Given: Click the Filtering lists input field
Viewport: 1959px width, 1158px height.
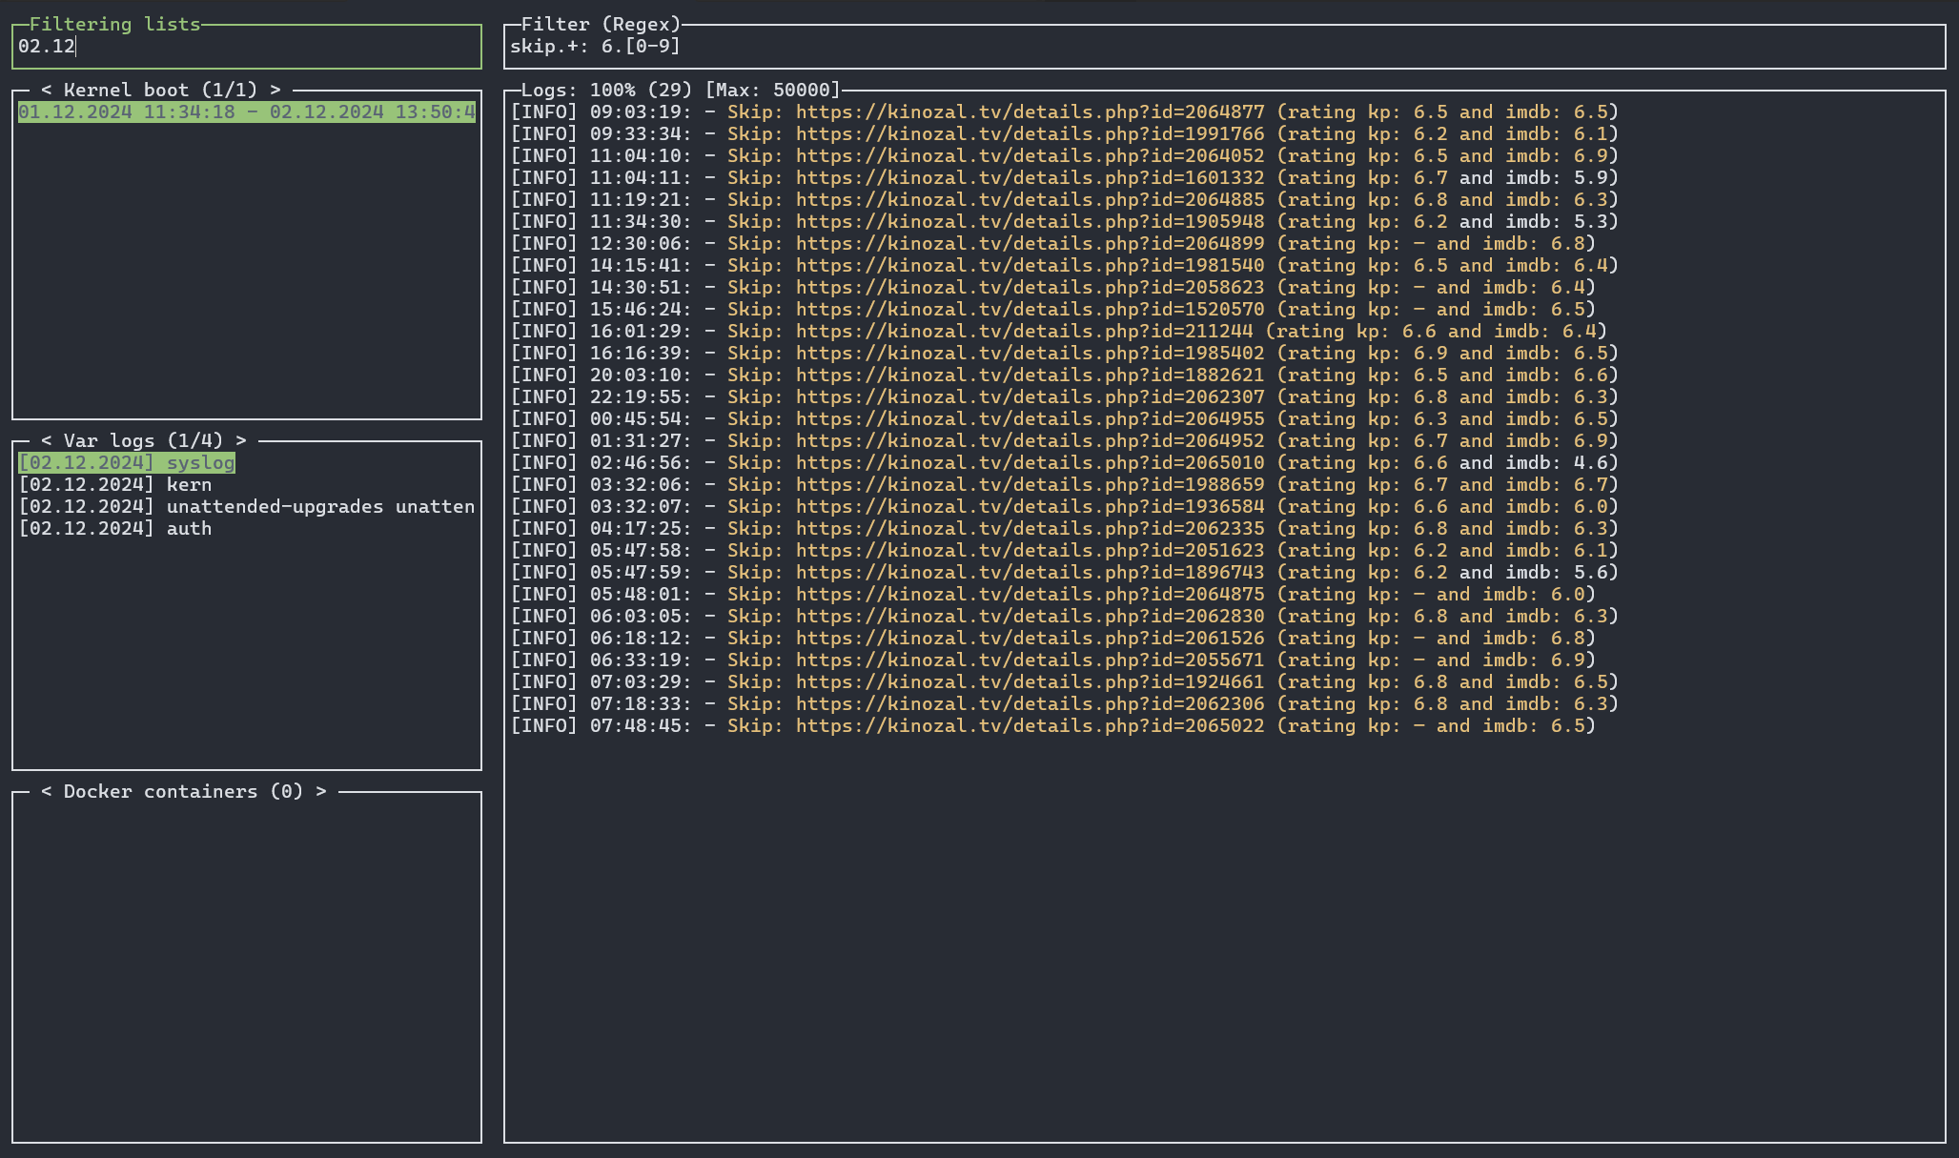Looking at the screenshot, I should (x=247, y=47).
